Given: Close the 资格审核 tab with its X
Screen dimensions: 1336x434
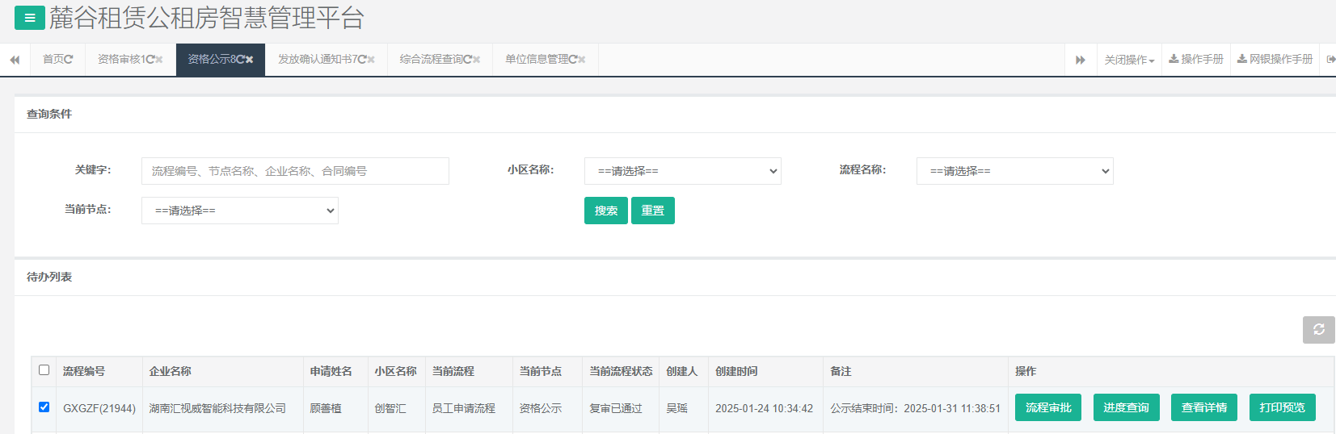Looking at the screenshot, I should pos(159,60).
